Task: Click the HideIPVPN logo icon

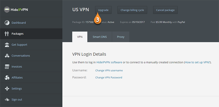Action: point(7,10)
